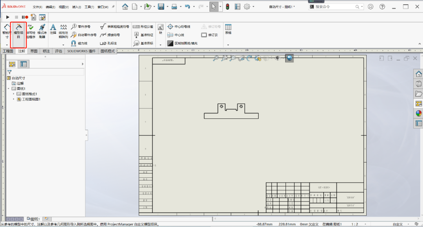Image resolution: width=423 pixels, height=227 pixels.
Task: Open an existing file
Action: click(148, 7)
